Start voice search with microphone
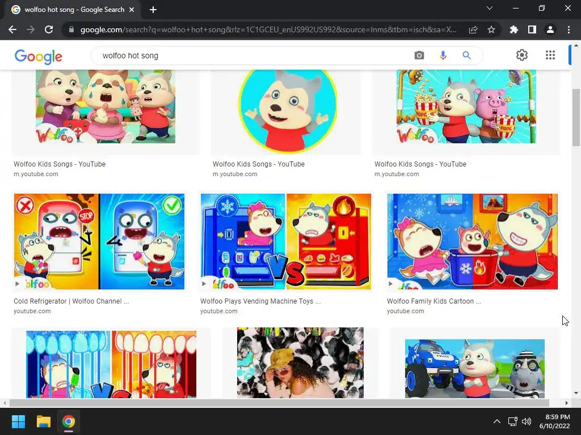This screenshot has width=581, height=435. (443, 56)
